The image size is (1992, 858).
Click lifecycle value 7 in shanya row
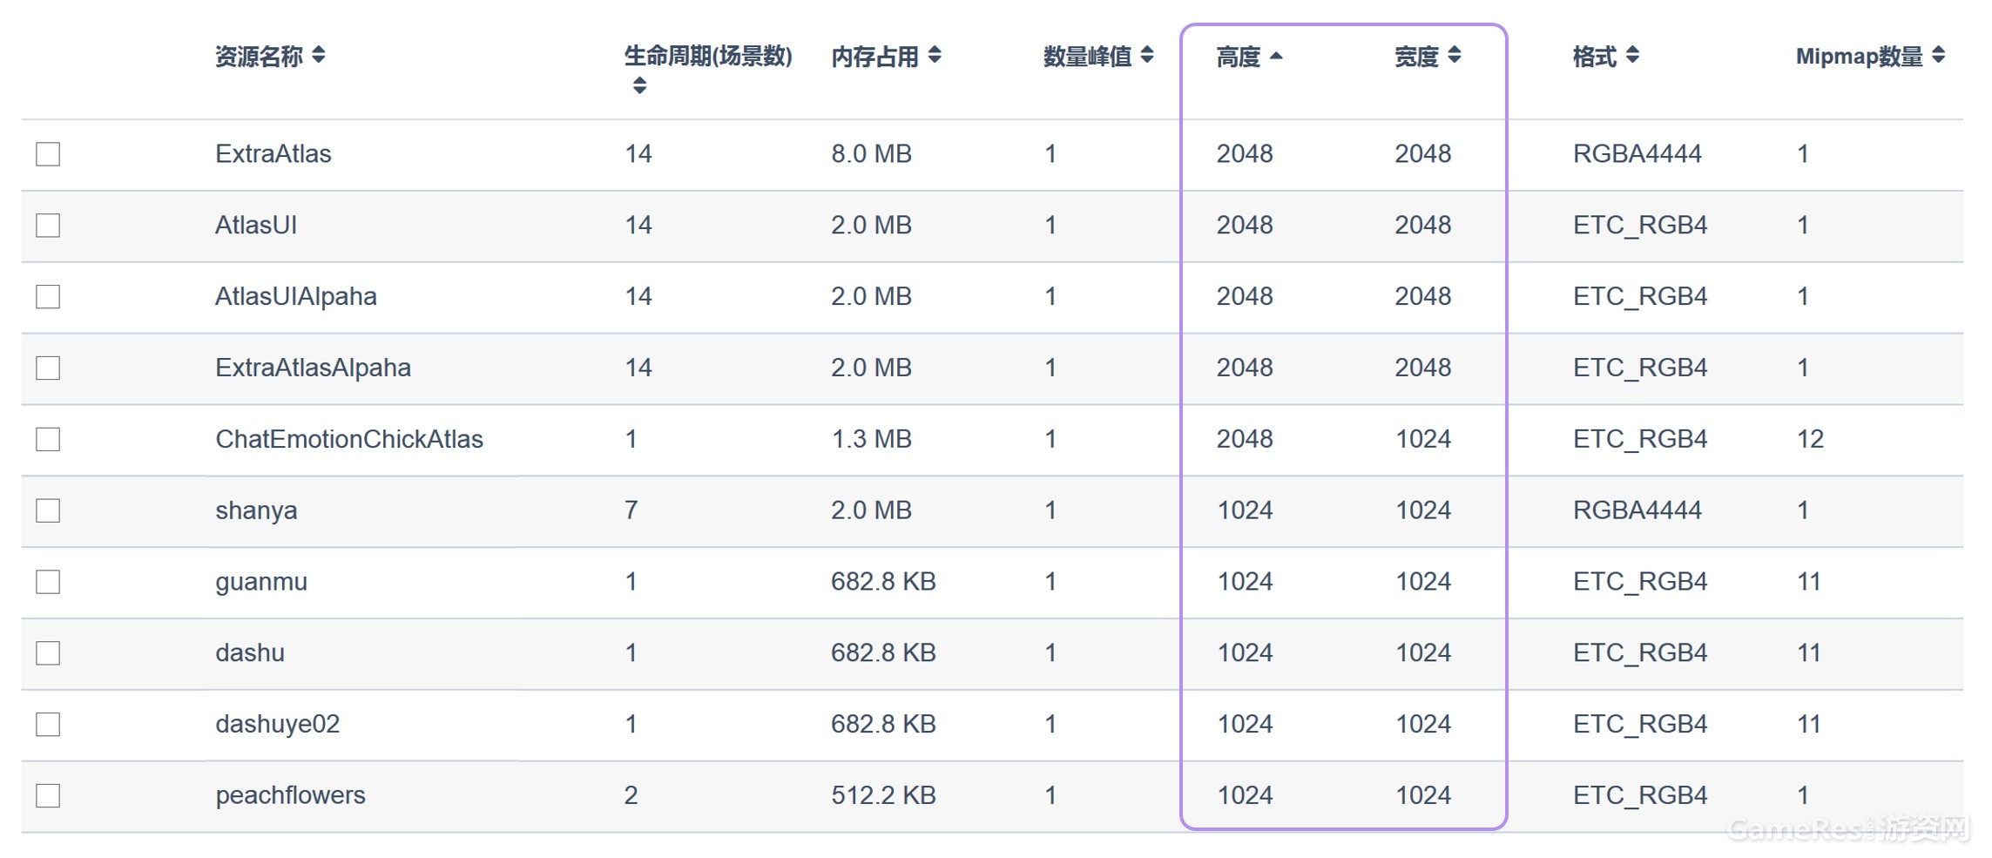pyautogui.click(x=631, y=510)
